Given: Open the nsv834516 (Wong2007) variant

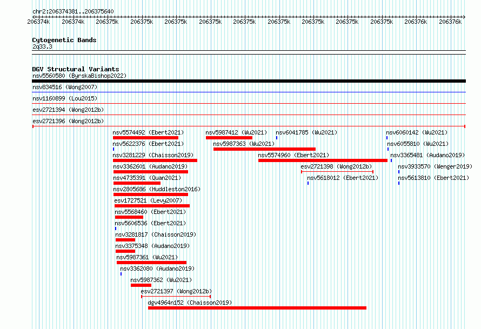Looking at the screenshot, I should click(x=65, y=87).
